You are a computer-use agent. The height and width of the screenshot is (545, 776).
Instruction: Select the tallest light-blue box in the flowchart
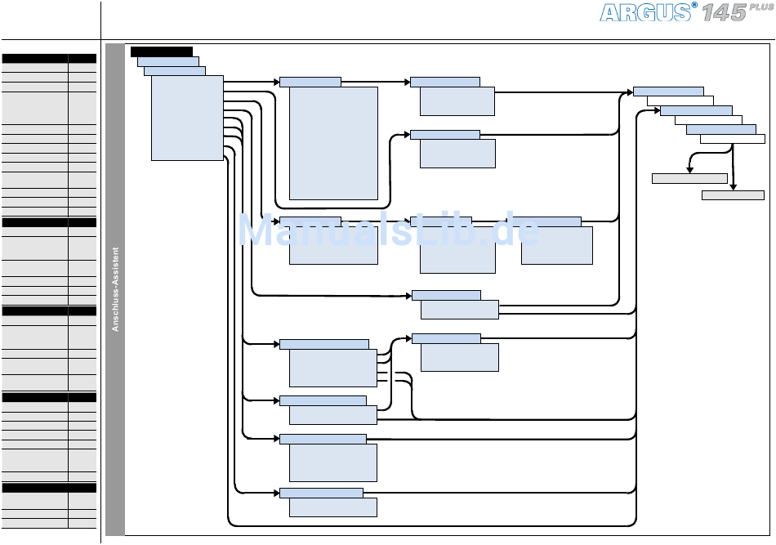[333, 144]
